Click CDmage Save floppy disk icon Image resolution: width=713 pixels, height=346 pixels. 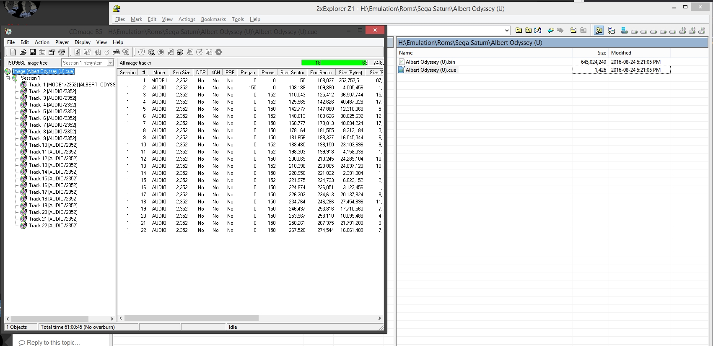32,52
